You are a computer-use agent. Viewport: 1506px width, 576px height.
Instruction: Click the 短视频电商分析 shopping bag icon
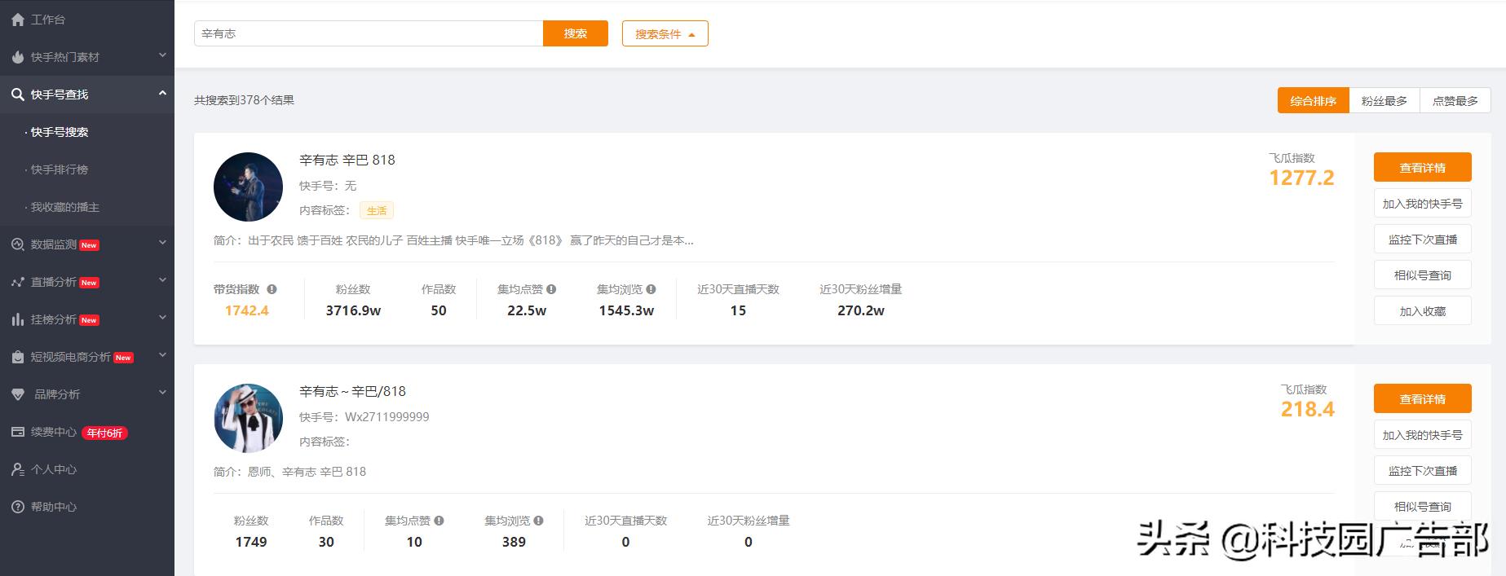tap(18, 357)
